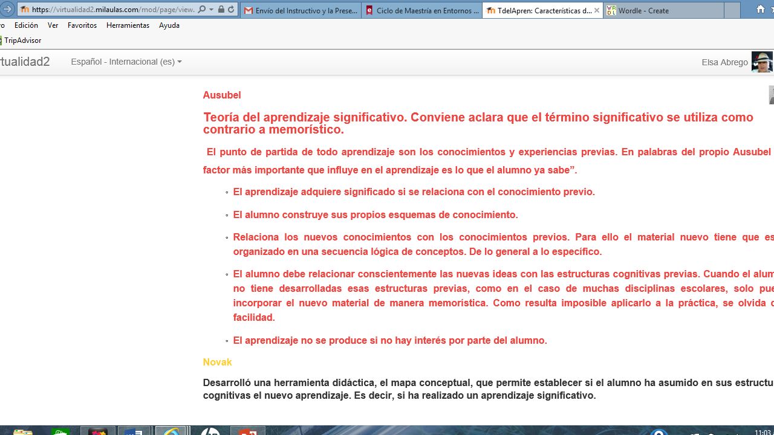The width and height of the screenshot is (774, 435).
Task: Click the 'Teoría del aprendizaje significativo' heading
Action: [x=478, y=123]
